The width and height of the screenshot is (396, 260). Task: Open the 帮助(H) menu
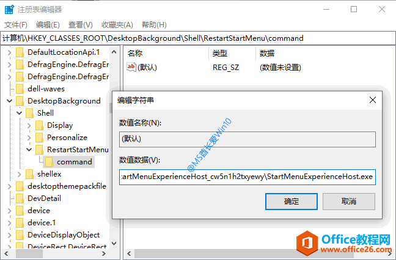[x=154, y=25]
